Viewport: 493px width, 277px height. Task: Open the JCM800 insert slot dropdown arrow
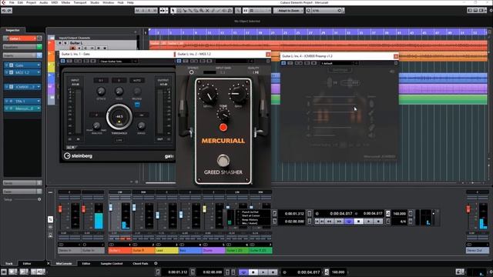39,87
